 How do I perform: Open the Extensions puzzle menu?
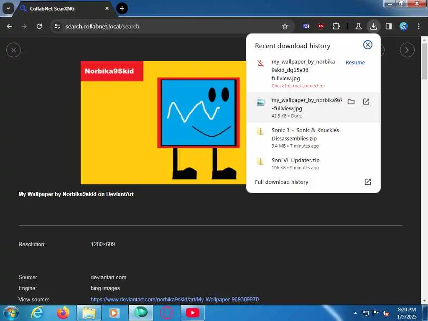click(x=336, y=26)
